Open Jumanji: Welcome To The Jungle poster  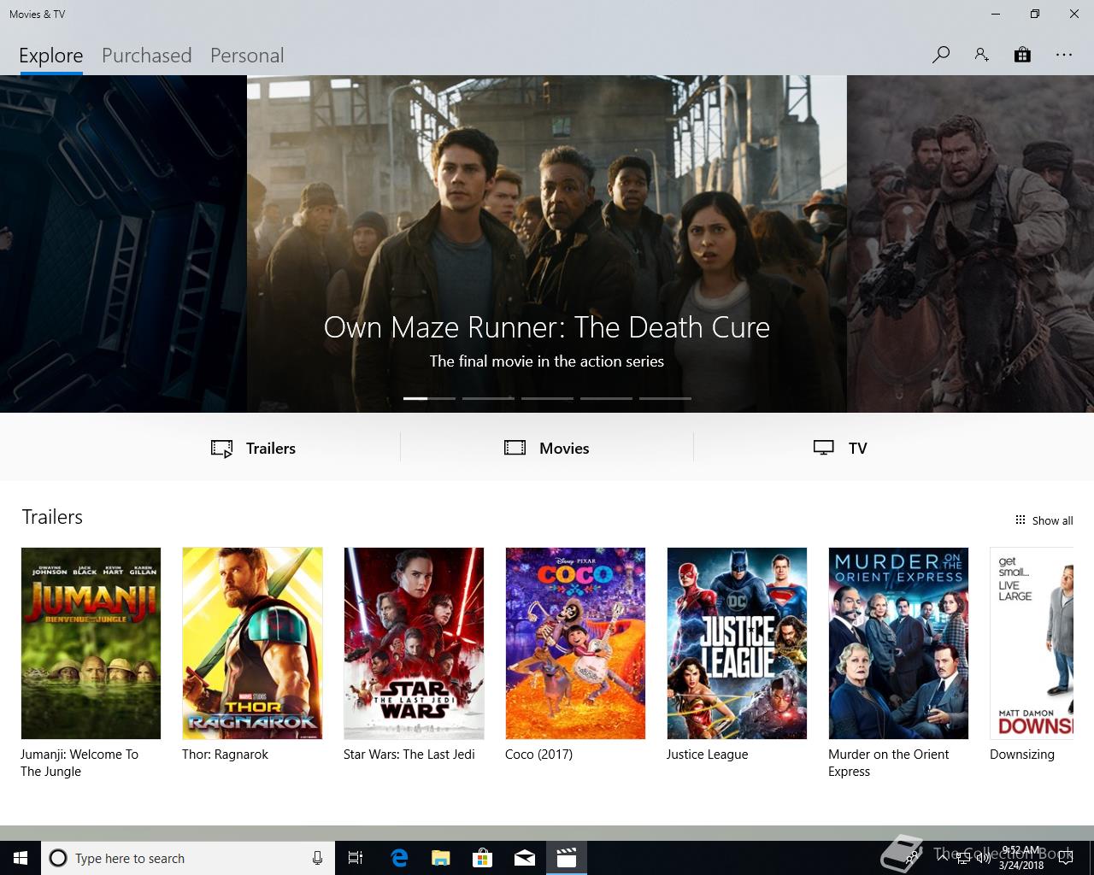[x=91, y=643]
